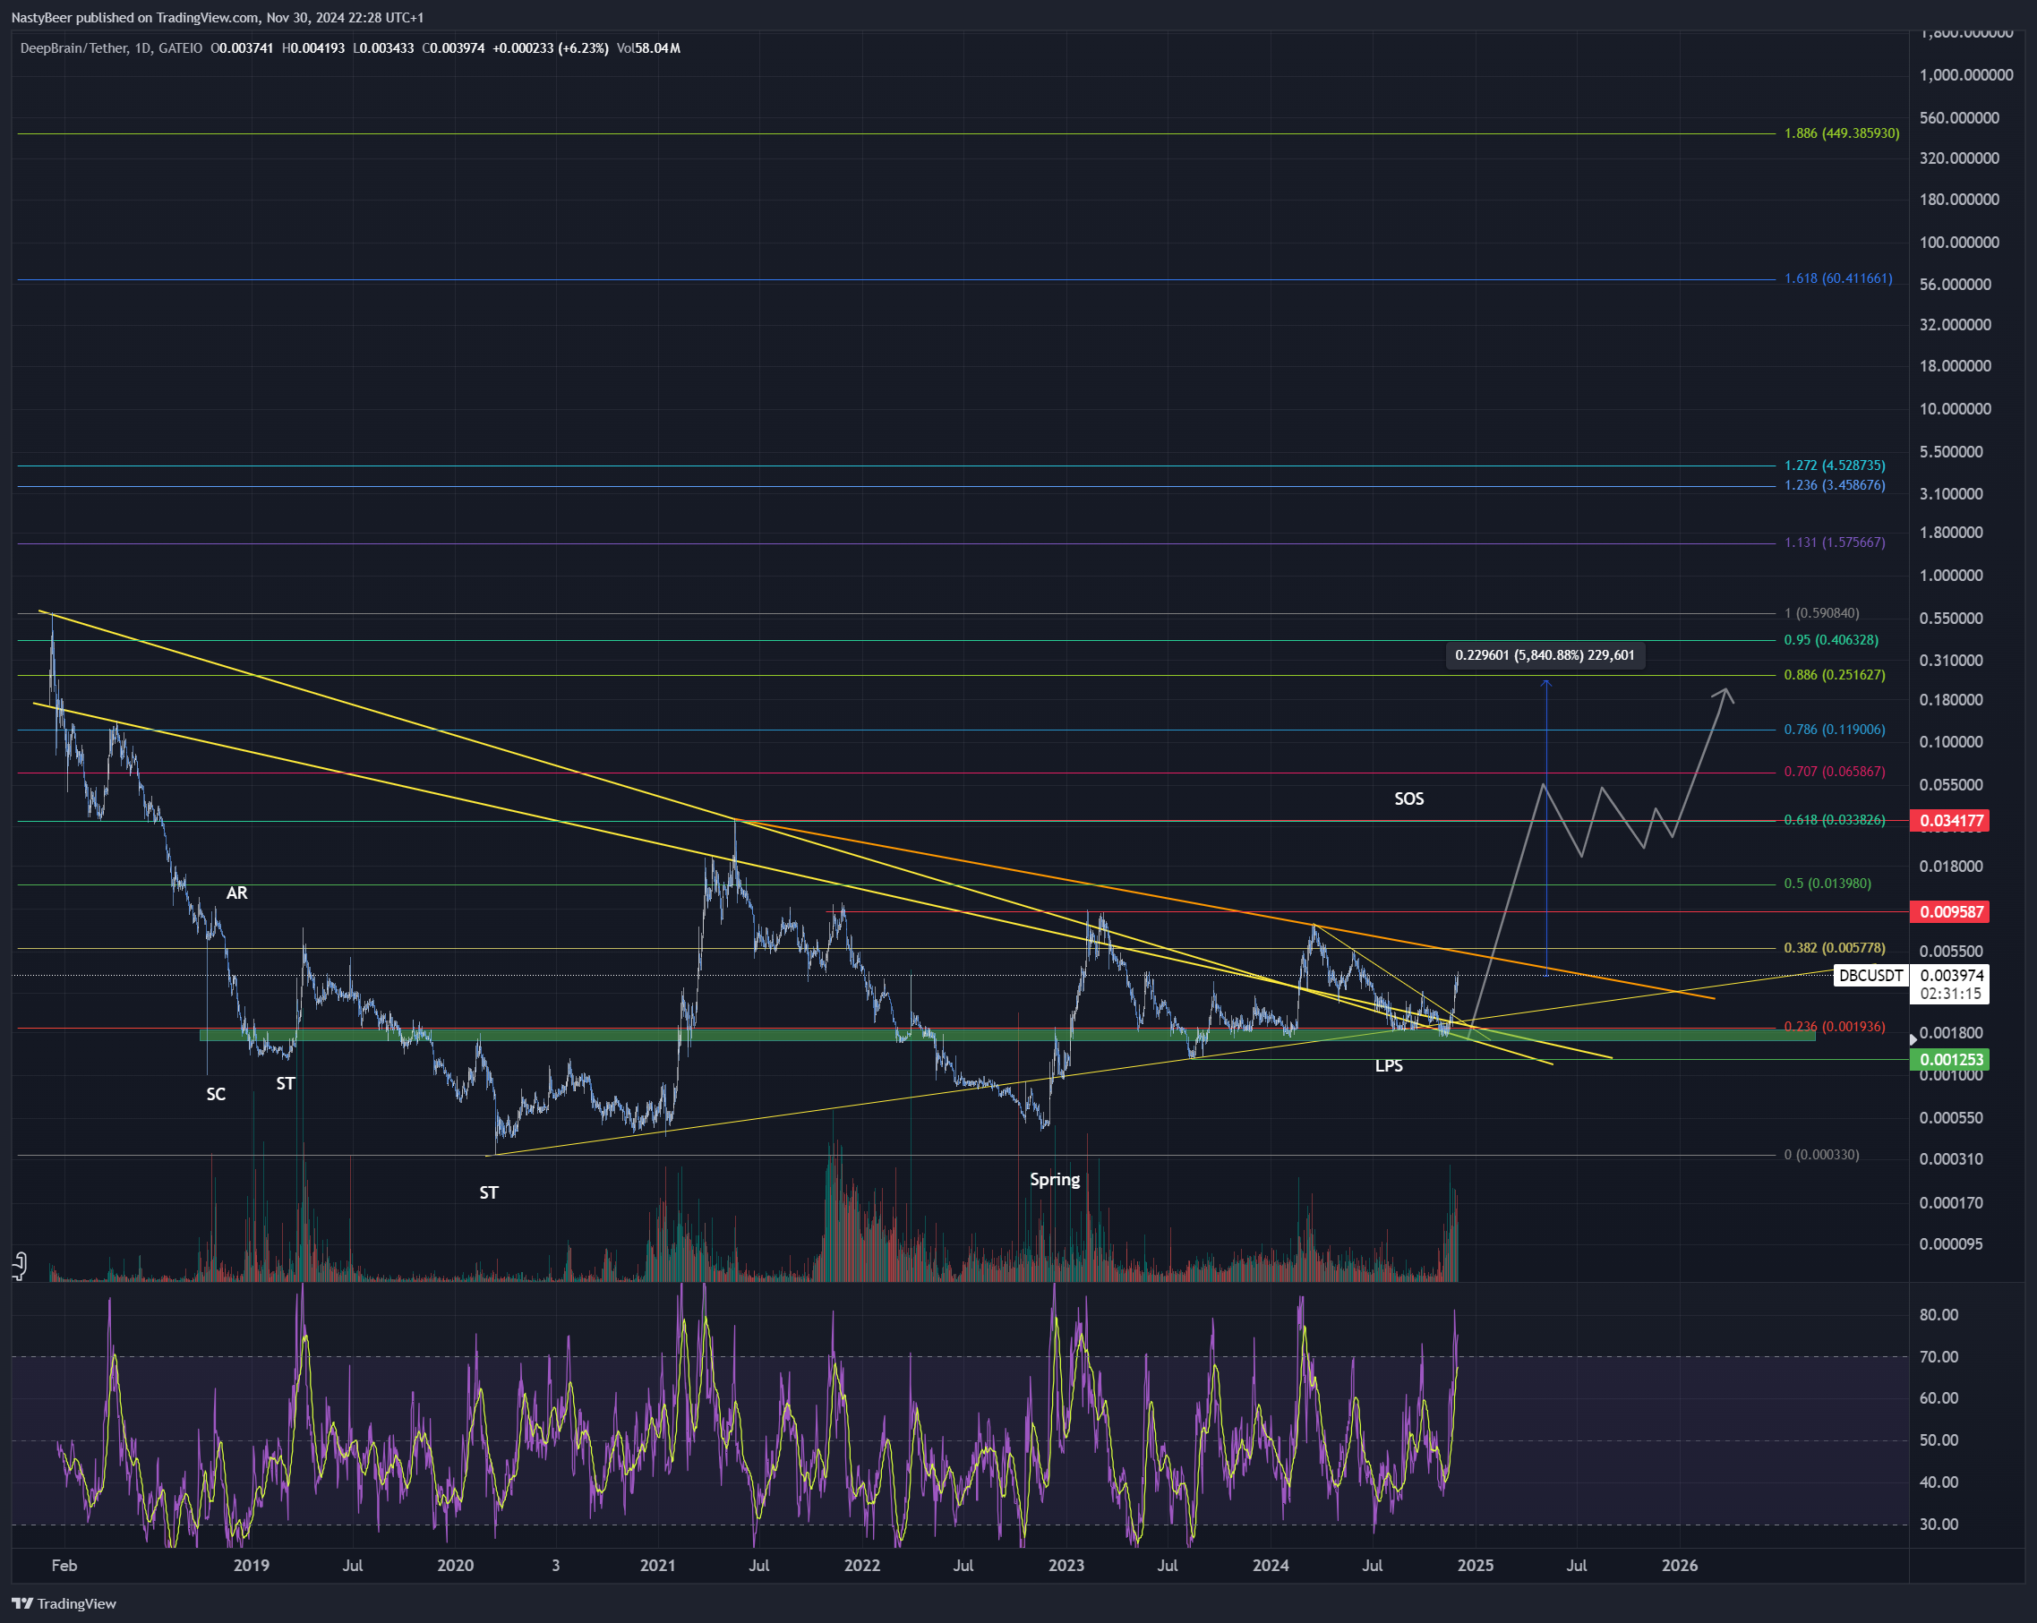Click the 2019 label on time axis

pos(252,1566)
